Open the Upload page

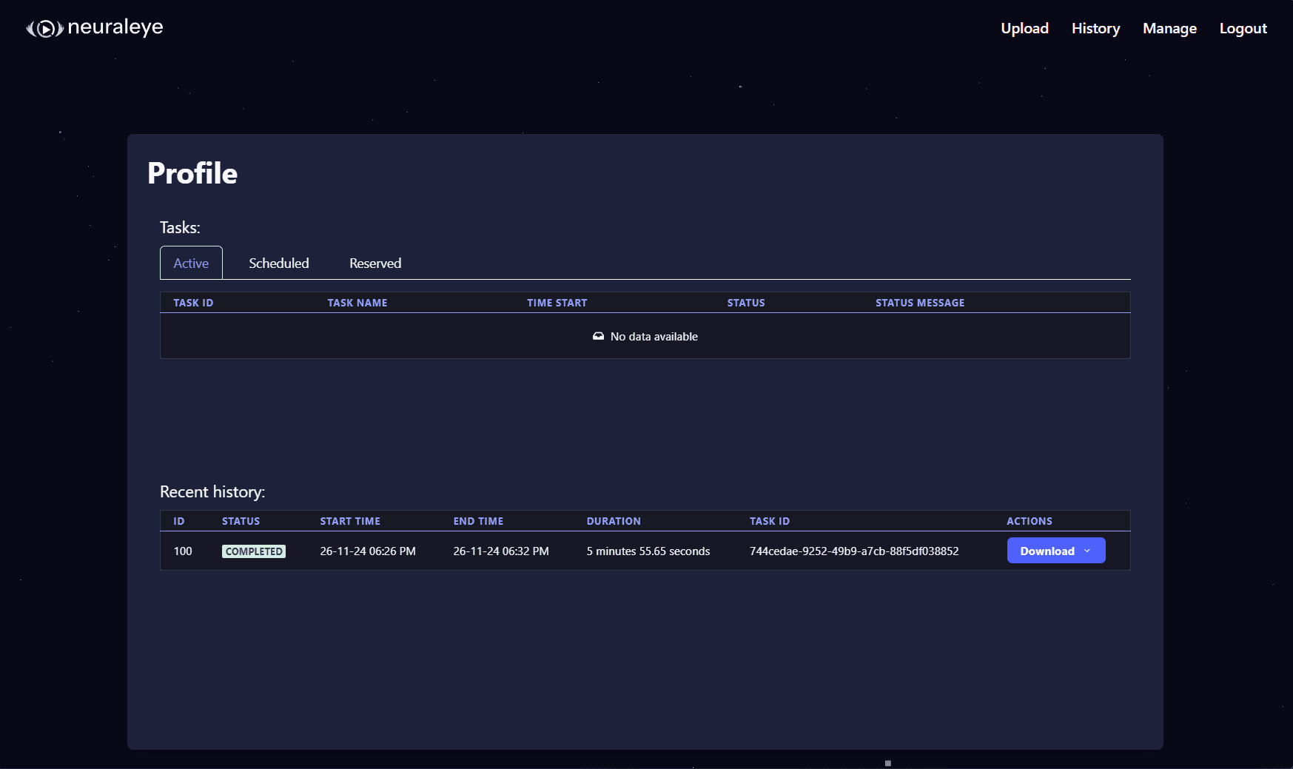coord(1024,28)
